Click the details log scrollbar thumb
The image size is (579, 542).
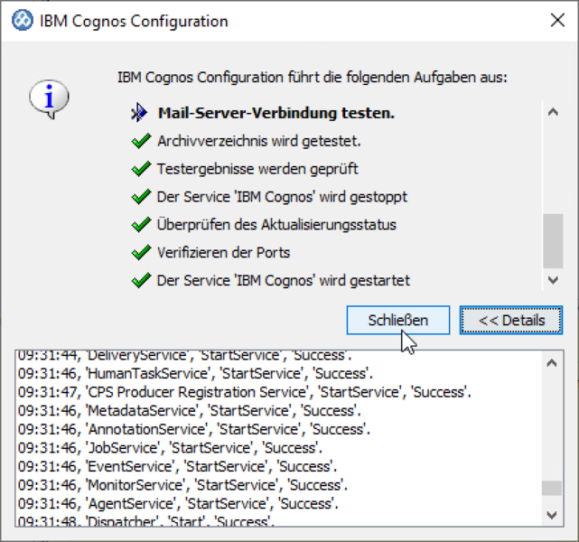pyautogui.click(x=552, y=488)
